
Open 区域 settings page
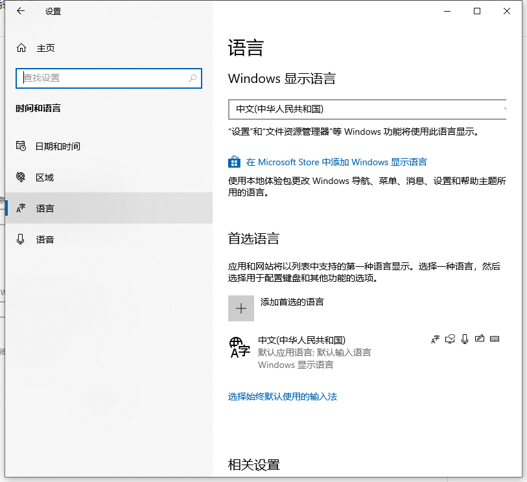point(108,177)
